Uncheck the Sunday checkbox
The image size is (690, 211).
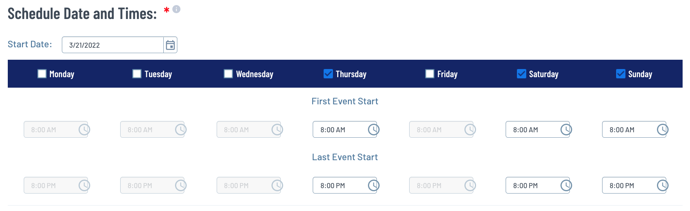[621, 74]
